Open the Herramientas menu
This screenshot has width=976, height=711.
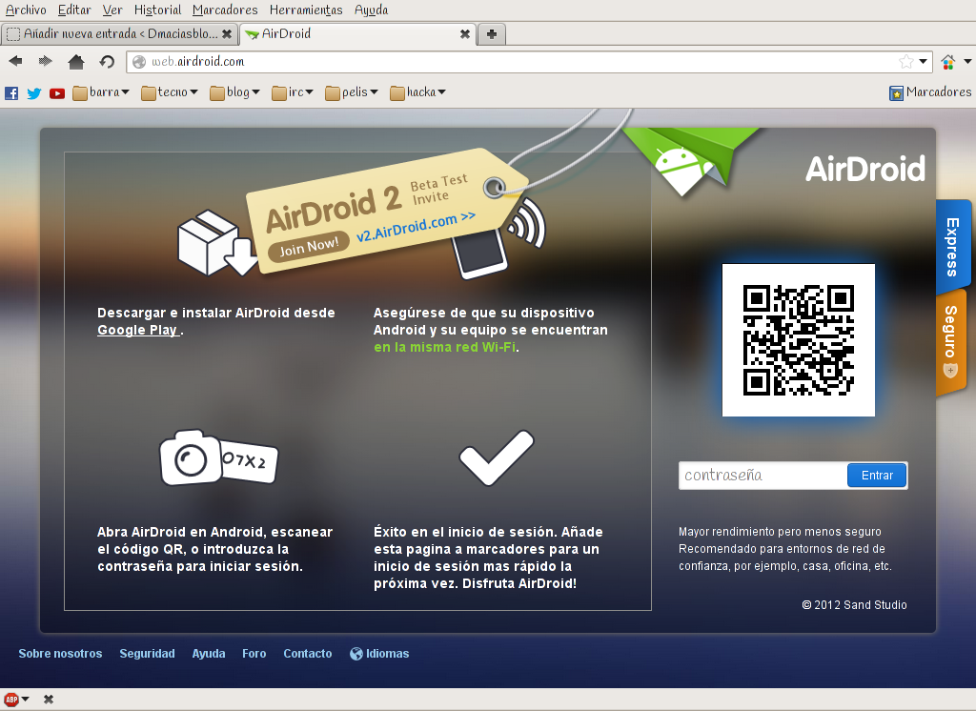pyautogui.click(x=306, y=10)
